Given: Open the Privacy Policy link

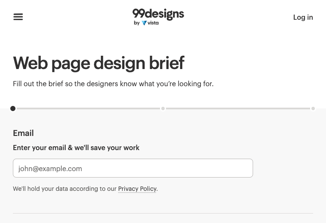Looking at the screenshot, I should point(137,189).
